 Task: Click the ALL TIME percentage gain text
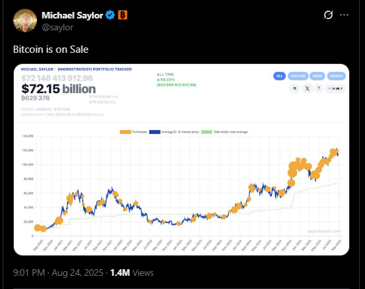166,80
